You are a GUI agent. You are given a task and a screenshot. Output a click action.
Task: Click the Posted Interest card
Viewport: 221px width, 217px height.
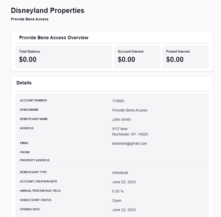click(186, 57)
